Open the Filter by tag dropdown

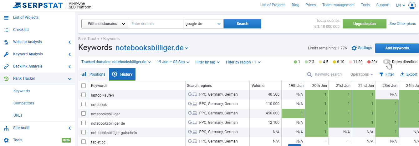point(207,62)
